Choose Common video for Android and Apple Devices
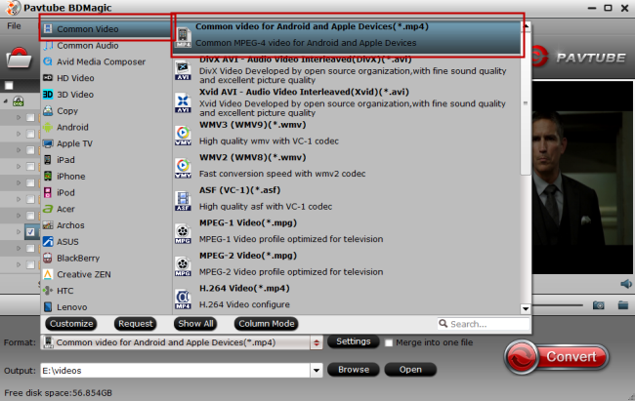The width and height of the screenshot is (635, 401). pos(348,35)
